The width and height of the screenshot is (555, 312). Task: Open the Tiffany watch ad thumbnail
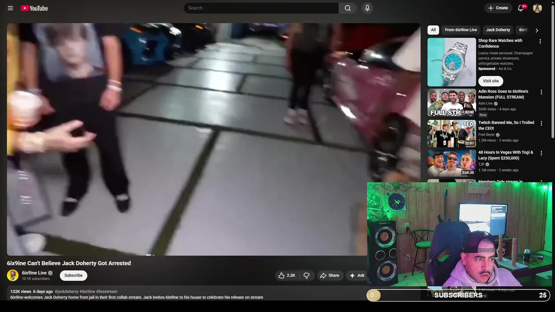pyautogui.click(x=451, y=62)
